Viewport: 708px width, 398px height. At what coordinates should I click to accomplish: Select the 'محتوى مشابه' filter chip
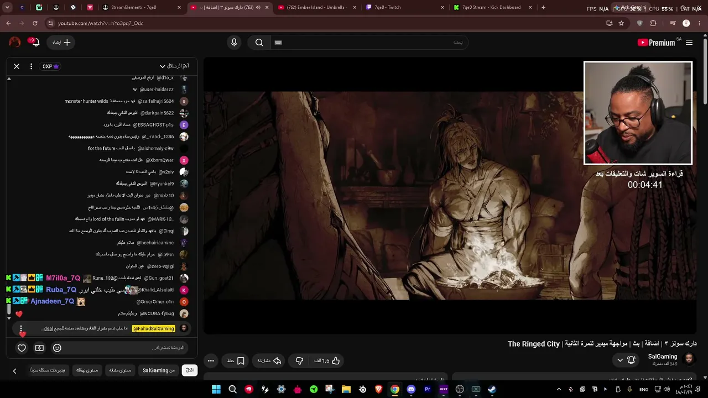(x=120, y=370)
